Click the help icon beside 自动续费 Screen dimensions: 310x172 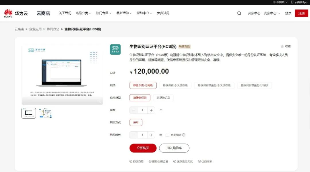point(184,135)
